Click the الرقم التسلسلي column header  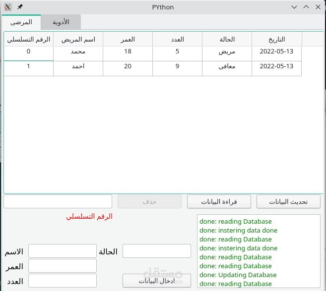(x=29, y=39)
